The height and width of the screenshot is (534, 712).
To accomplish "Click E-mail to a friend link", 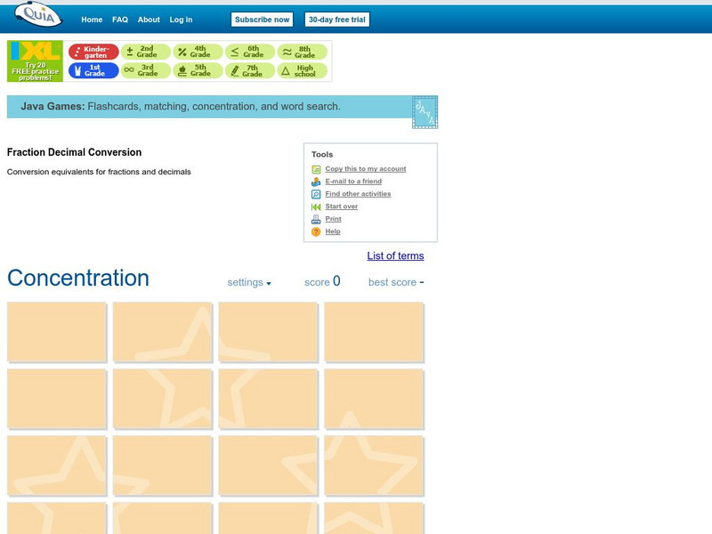I will click(x=353, y=182).
